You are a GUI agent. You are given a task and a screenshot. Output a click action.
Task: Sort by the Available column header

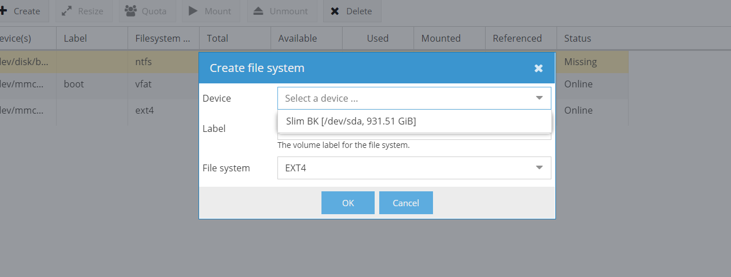[x=307, y=38]
